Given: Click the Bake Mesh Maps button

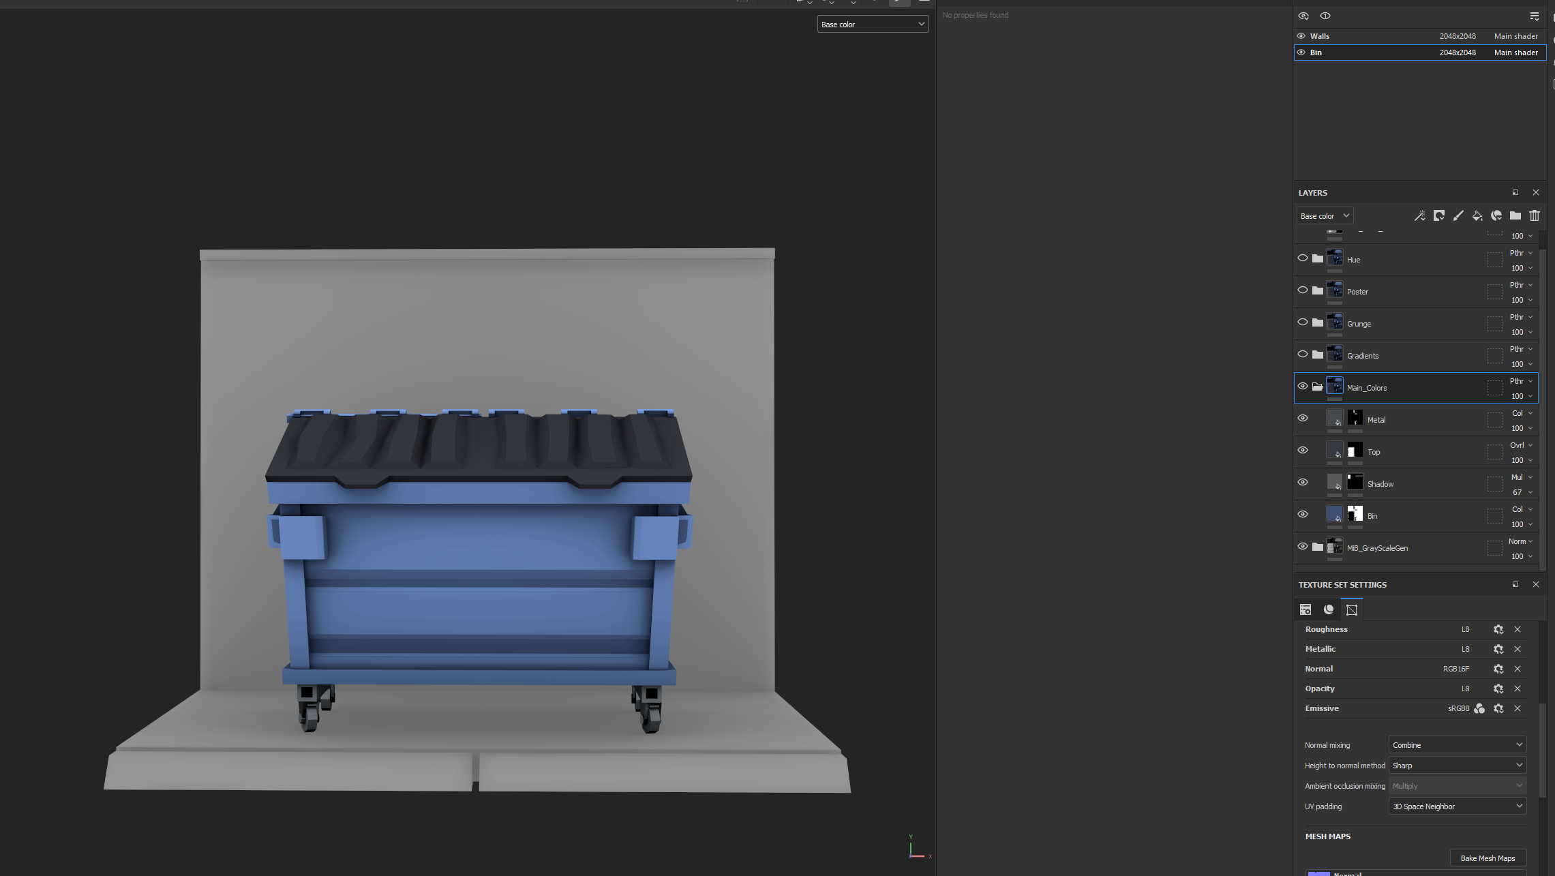Looking at the screenshot, I should coord(1488,858).
